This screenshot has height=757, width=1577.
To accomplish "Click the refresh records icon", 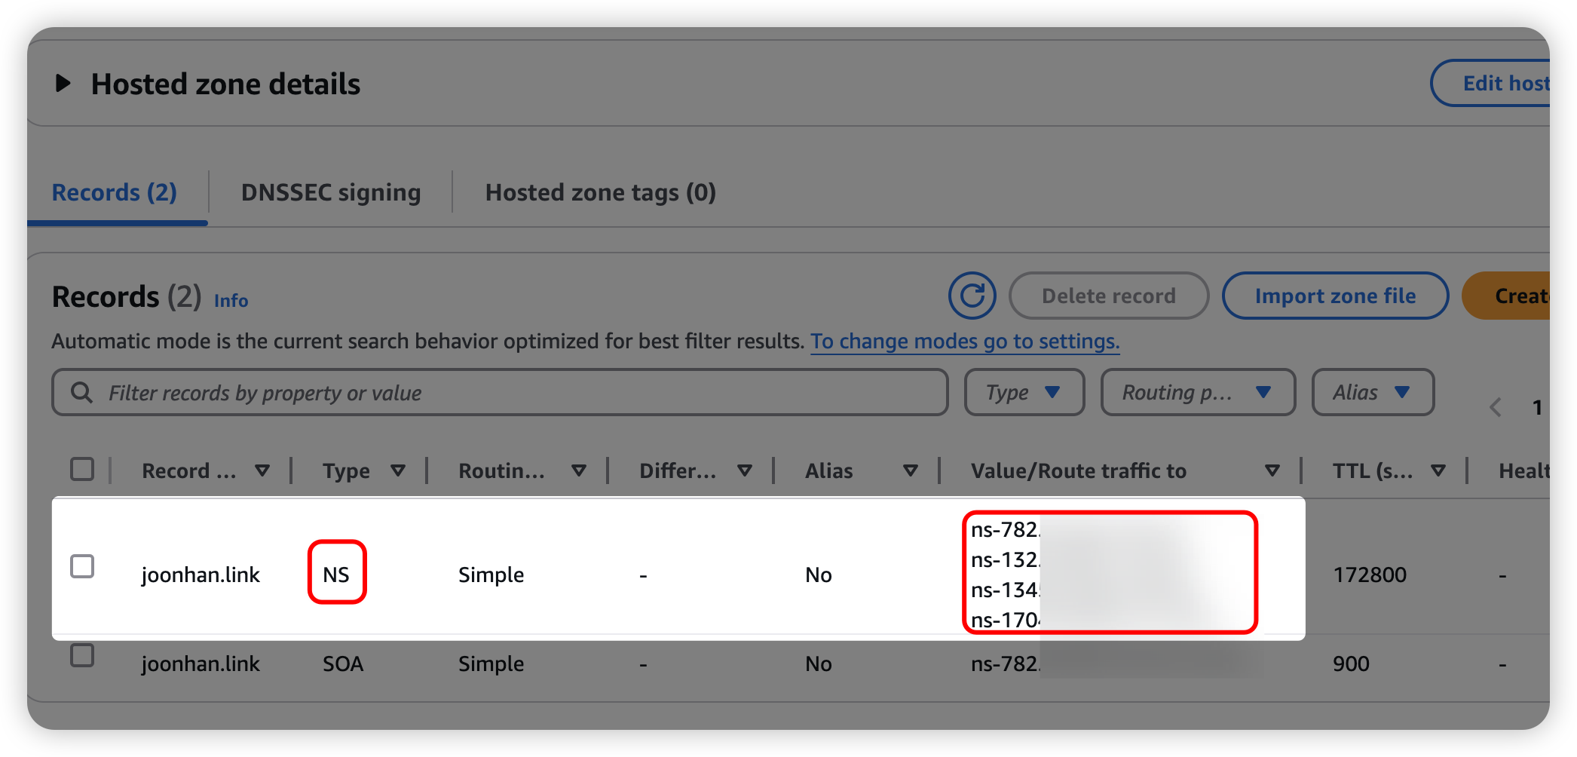I will (x=972, y=296).
